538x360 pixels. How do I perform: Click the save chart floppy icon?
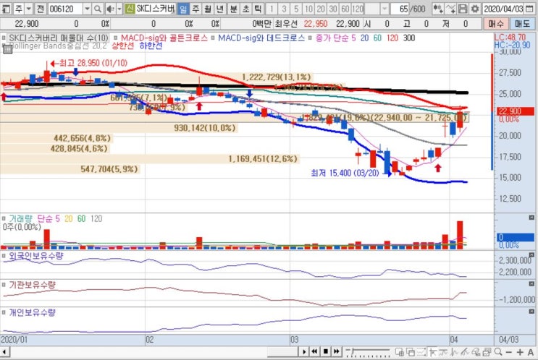click(x=463, y=9)
